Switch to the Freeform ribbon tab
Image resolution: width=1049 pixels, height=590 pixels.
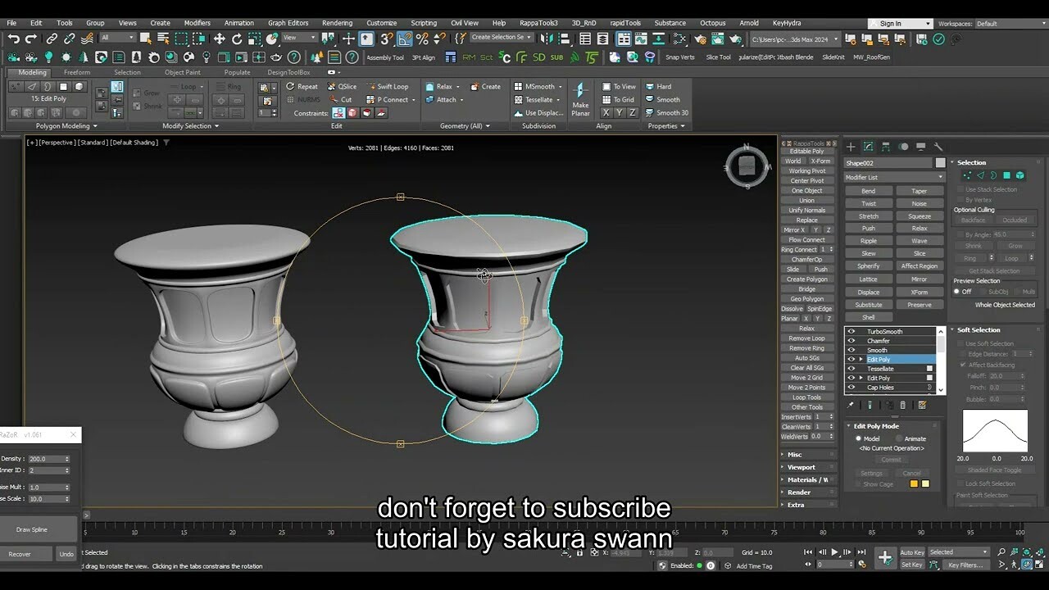[x=77, y=72]
